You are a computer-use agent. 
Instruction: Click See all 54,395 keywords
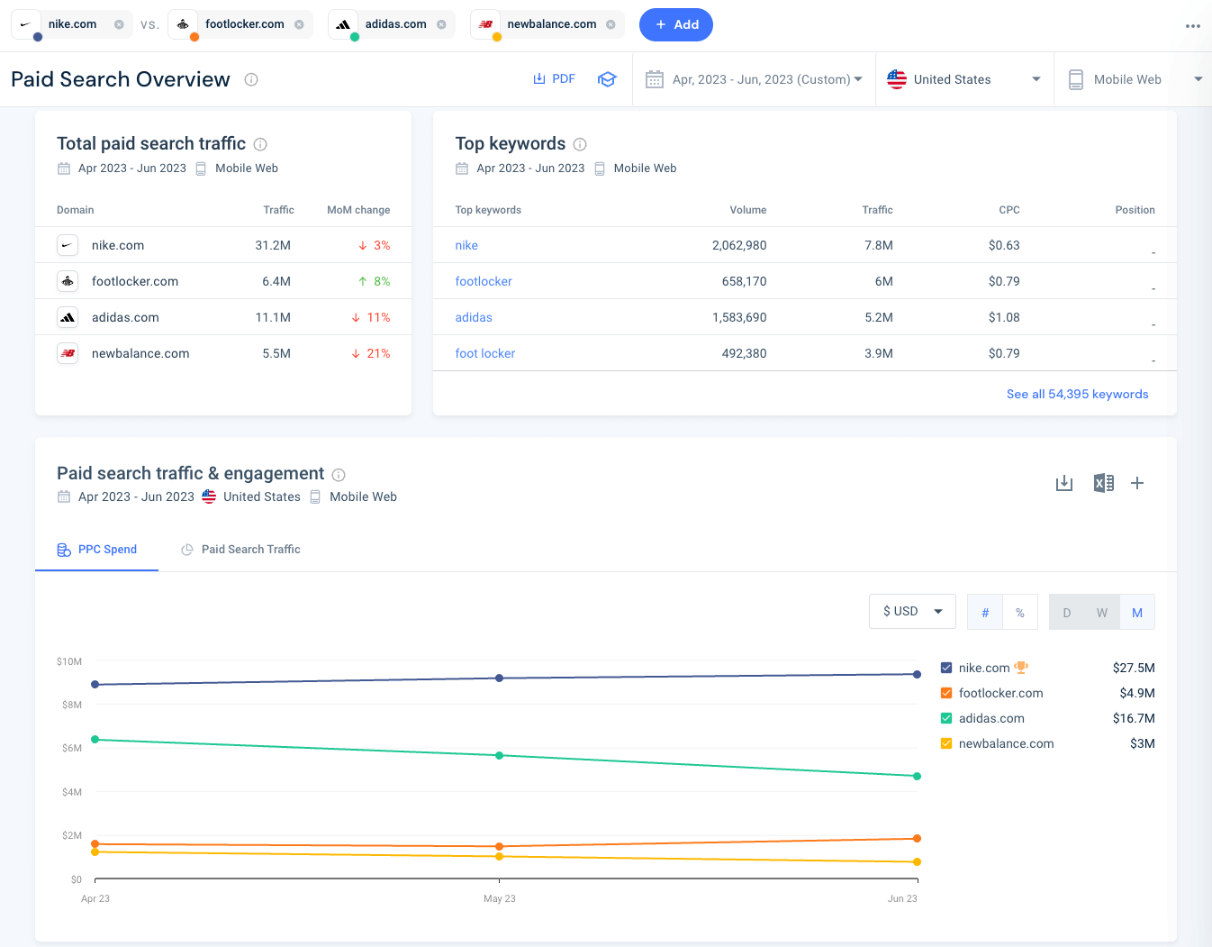pos(1077,394)
